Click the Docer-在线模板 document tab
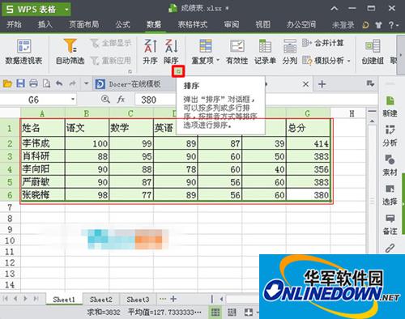The height and width of the screenshot is (319, 405). 134,84
